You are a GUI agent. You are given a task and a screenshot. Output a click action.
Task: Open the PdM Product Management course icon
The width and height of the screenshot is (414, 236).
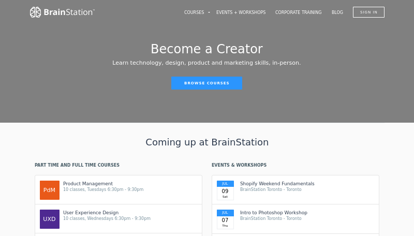point(50,190)
